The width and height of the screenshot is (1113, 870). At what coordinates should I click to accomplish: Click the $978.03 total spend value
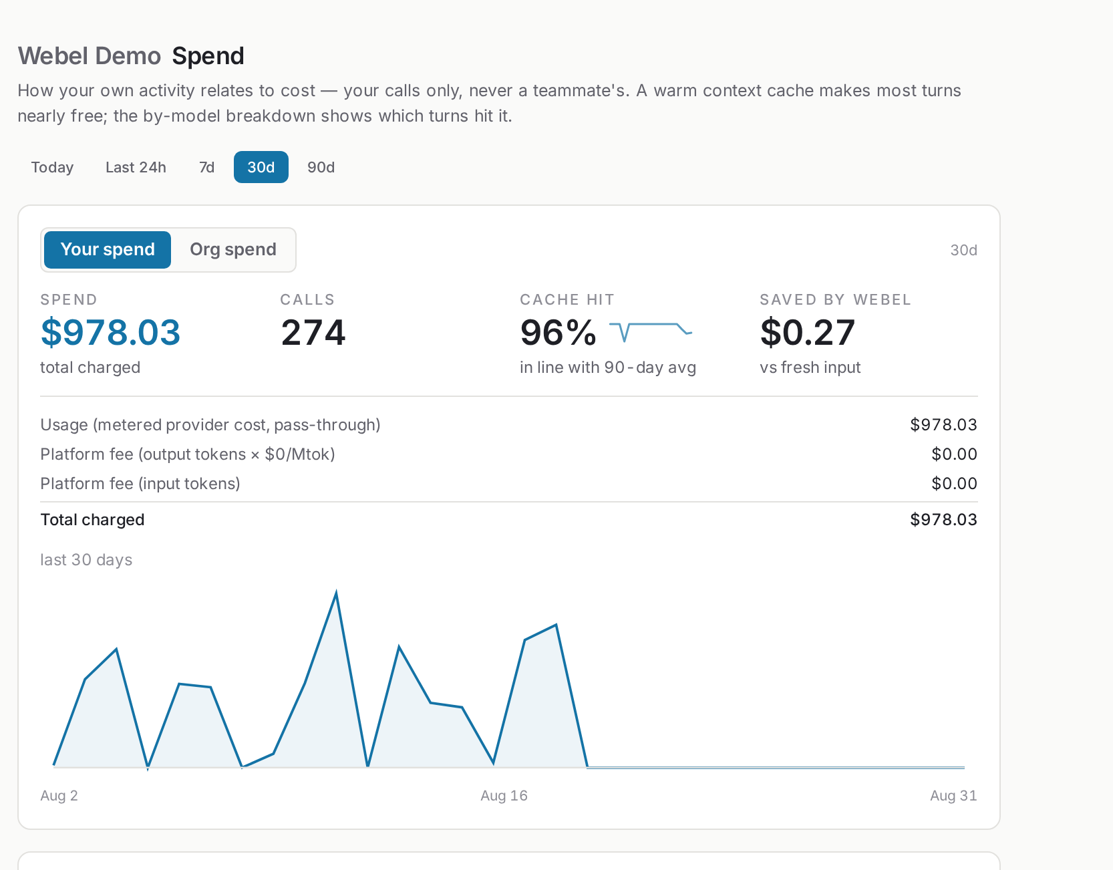pos(110,333)
